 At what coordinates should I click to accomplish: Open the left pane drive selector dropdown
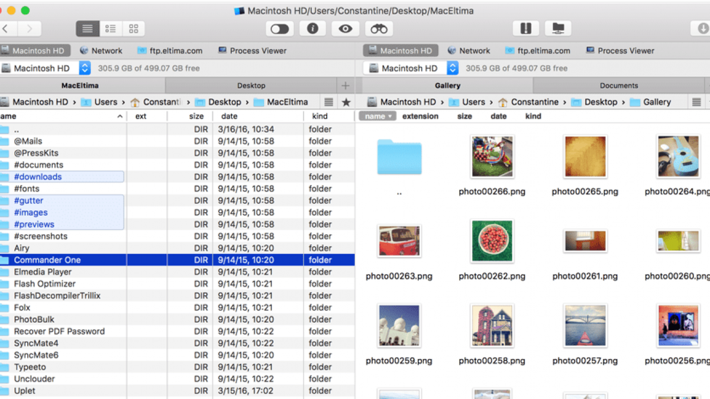[x=85, y=67]
